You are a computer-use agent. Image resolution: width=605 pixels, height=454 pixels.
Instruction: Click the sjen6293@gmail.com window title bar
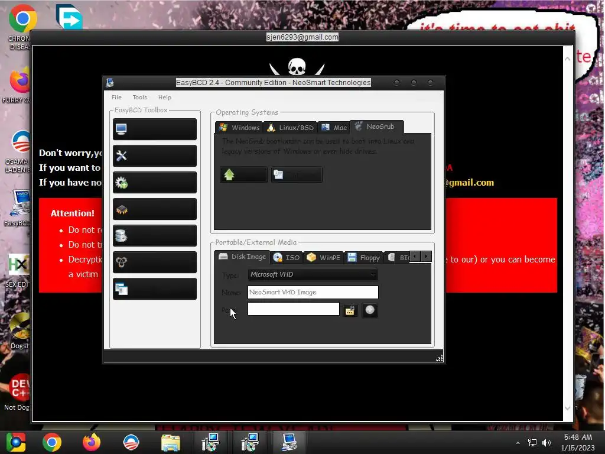(302, 37)
